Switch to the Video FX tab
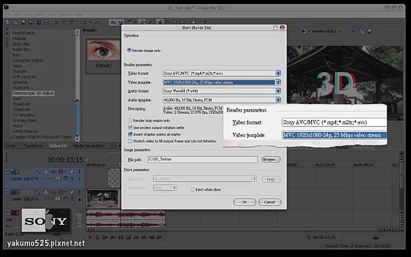This screenshot has width=411, height=257. (x=58, y=146)
